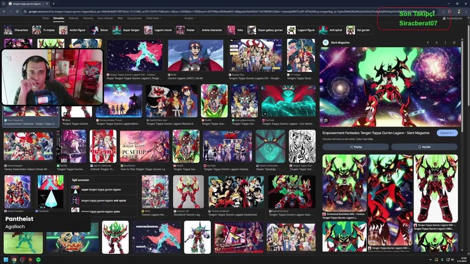
Task: Select the Simon filter chip
Action: [100, 30]
